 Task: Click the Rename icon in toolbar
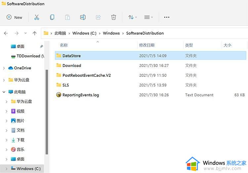(83, 17)
